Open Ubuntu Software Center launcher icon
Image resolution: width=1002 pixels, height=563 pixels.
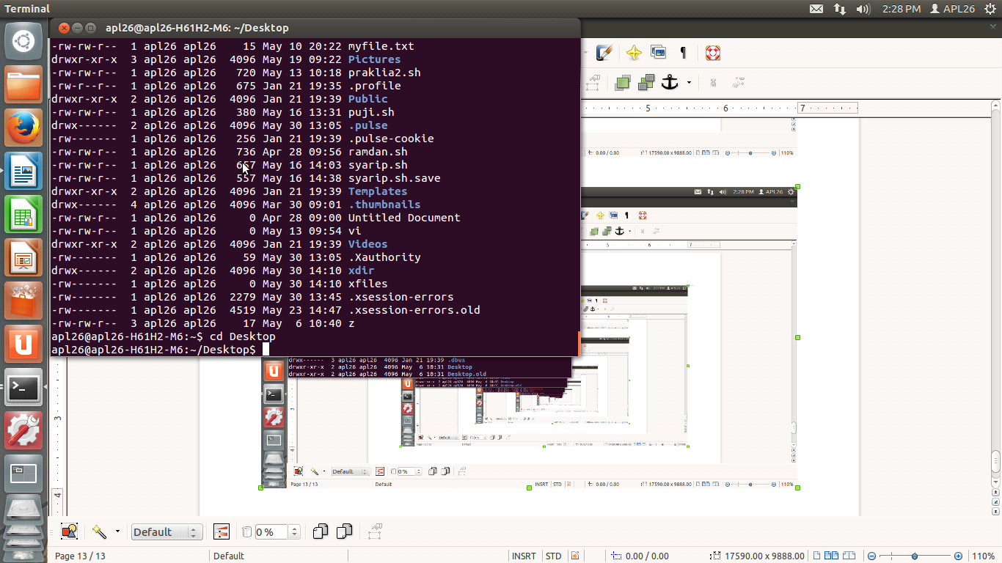[23, 302]
